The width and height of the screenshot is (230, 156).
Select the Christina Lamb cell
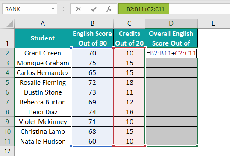[x=43, y=131]
